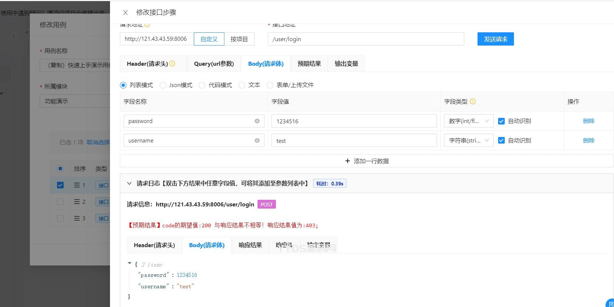This screenshot has width=614, height=307.
Task: Clear the username field name with its x icon
Action: click(257, 141)
